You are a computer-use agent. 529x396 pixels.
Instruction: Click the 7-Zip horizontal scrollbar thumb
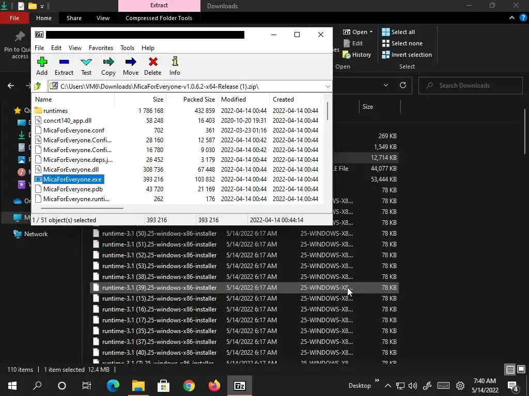[x=82, y=208]
